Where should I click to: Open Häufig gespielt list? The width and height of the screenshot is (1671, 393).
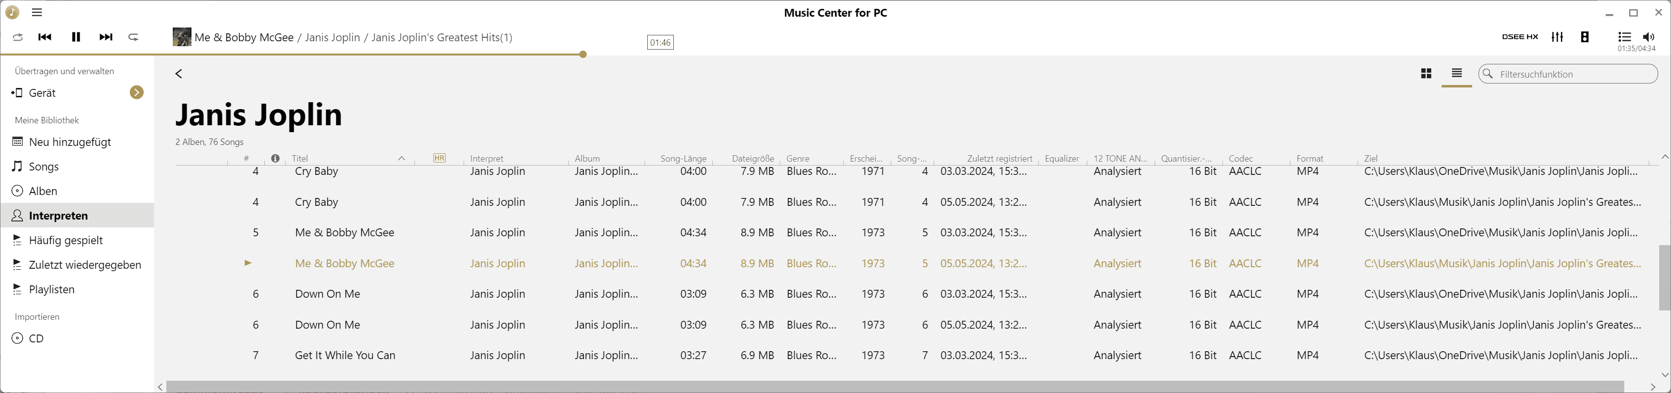pos(66,240)
